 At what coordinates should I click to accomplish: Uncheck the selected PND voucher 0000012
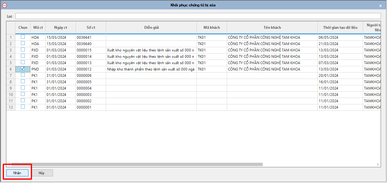pos(23,69)
